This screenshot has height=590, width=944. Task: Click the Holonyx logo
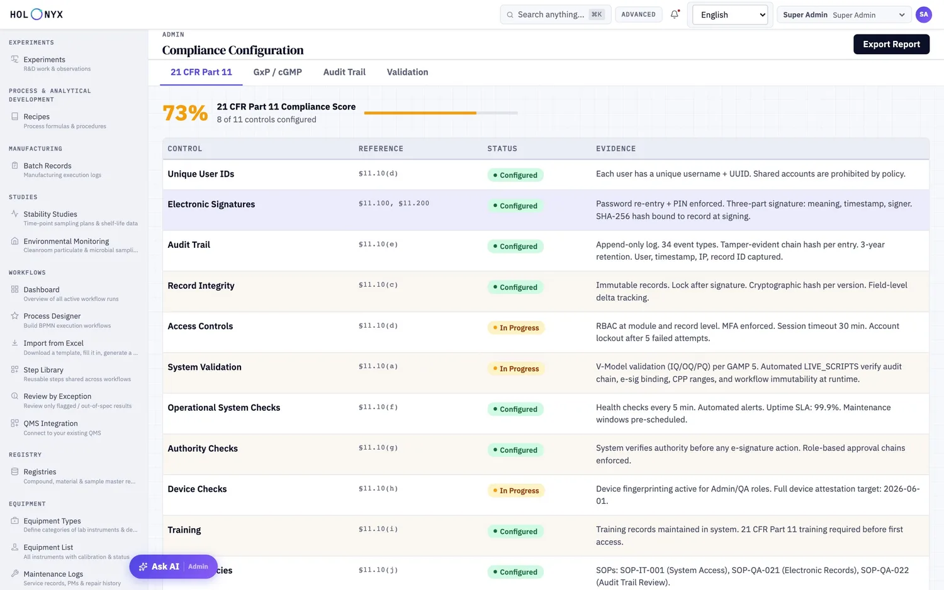coord(37,14)
